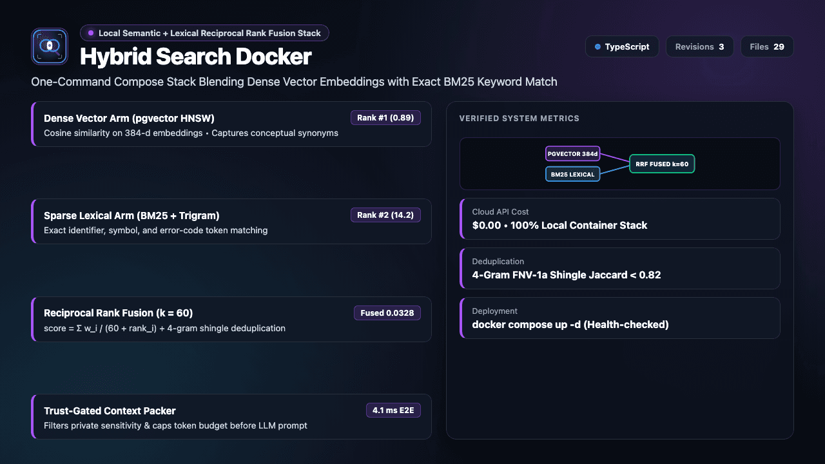Click the purple dot in the tag pill
Viewport: 825px width, 464px height.
point(91,33)
